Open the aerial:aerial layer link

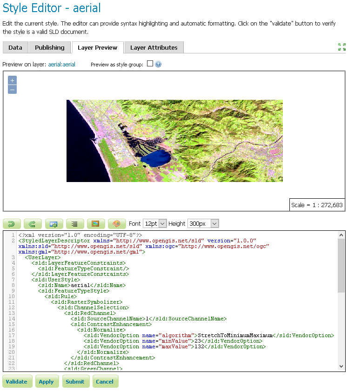[x=62, y=65]
